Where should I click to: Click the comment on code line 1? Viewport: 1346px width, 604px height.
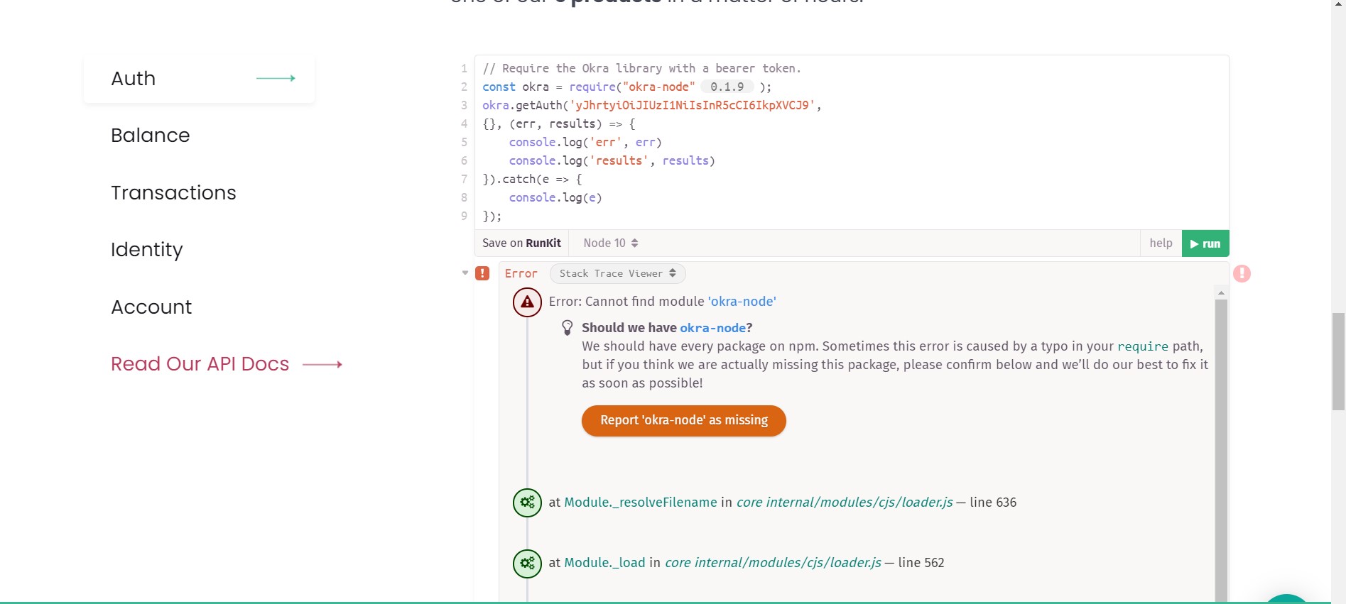coord(641,68)
